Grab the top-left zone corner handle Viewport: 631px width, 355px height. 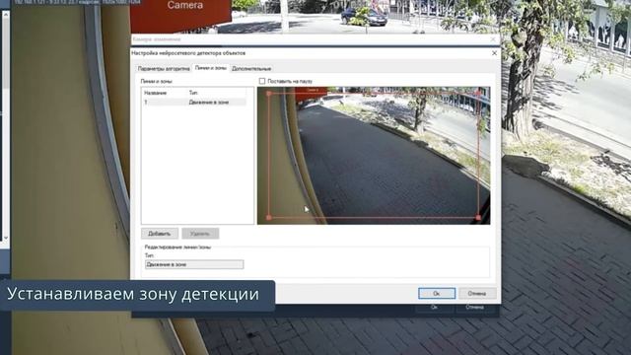click(x=269, y=94)
